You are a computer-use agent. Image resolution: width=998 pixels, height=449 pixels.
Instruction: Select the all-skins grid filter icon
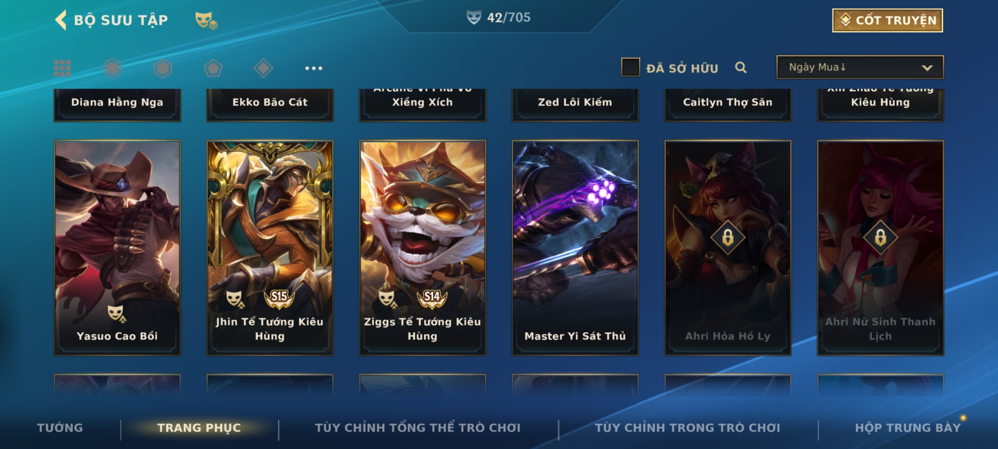pyautogui.click(x=62, y=68)
